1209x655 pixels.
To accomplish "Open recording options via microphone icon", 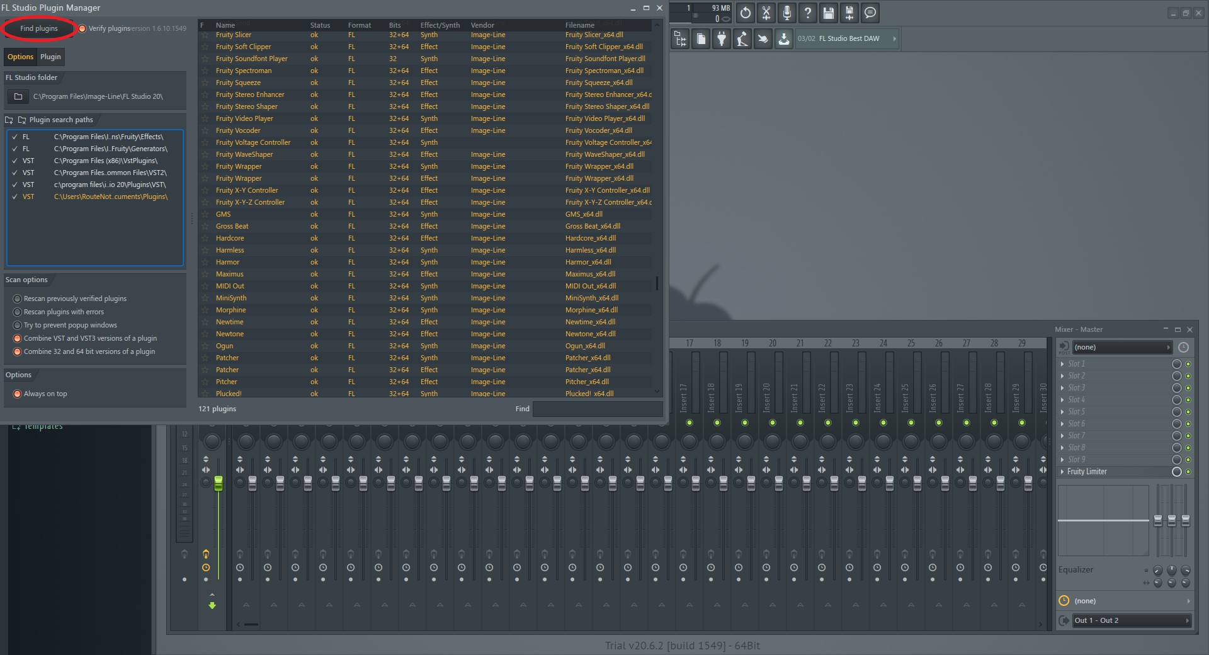I will click(x=787, y=13).
